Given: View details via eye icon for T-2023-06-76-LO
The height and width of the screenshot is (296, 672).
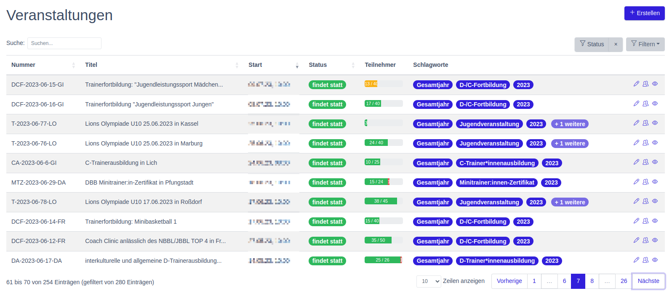Looking at the screenshot, I should [655, 143].
